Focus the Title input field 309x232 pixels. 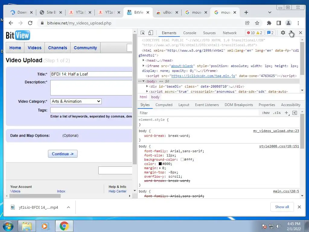(x=91, y=74)
